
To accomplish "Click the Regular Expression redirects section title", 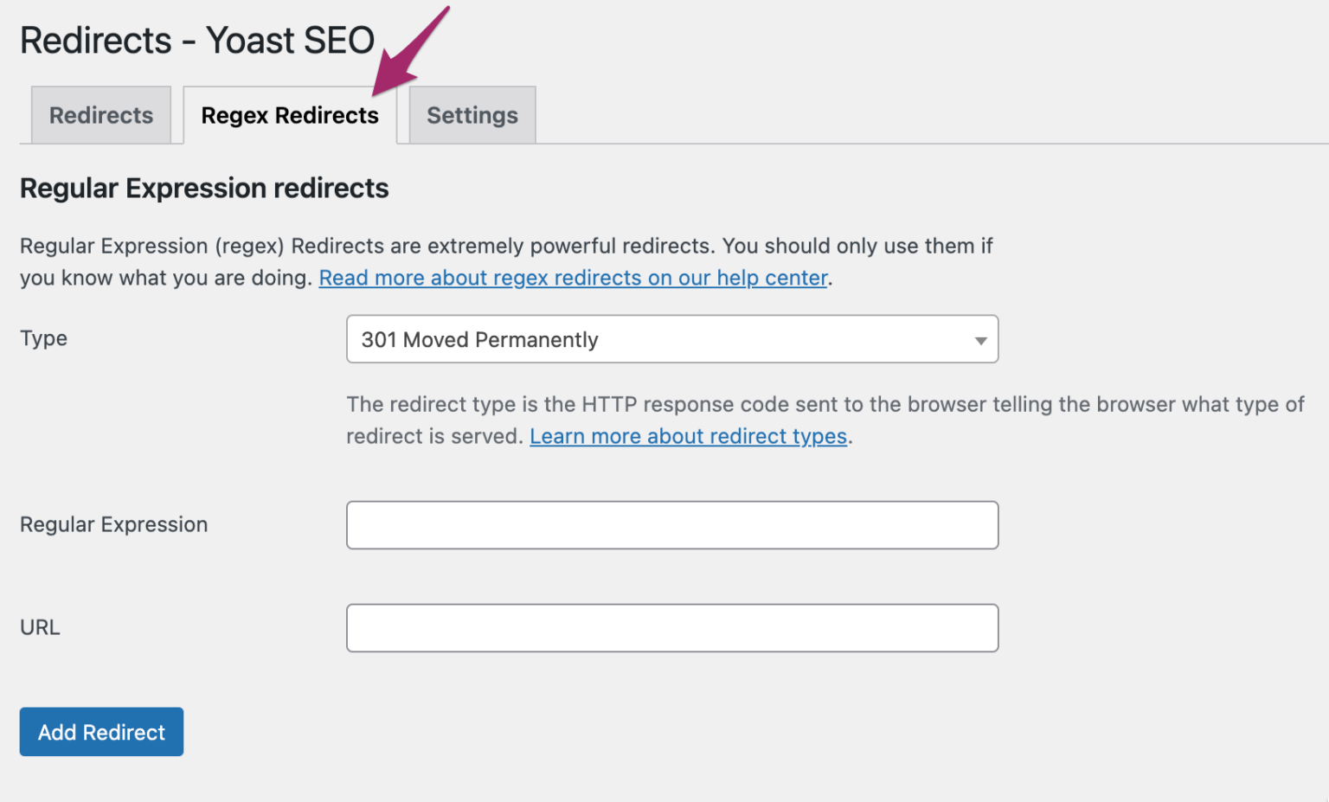I will (x=204, y=188).
